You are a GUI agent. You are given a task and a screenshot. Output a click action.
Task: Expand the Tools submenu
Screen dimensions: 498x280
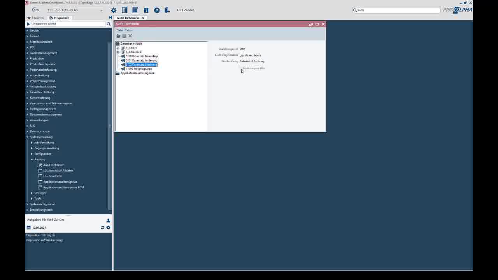coord(32,199)
